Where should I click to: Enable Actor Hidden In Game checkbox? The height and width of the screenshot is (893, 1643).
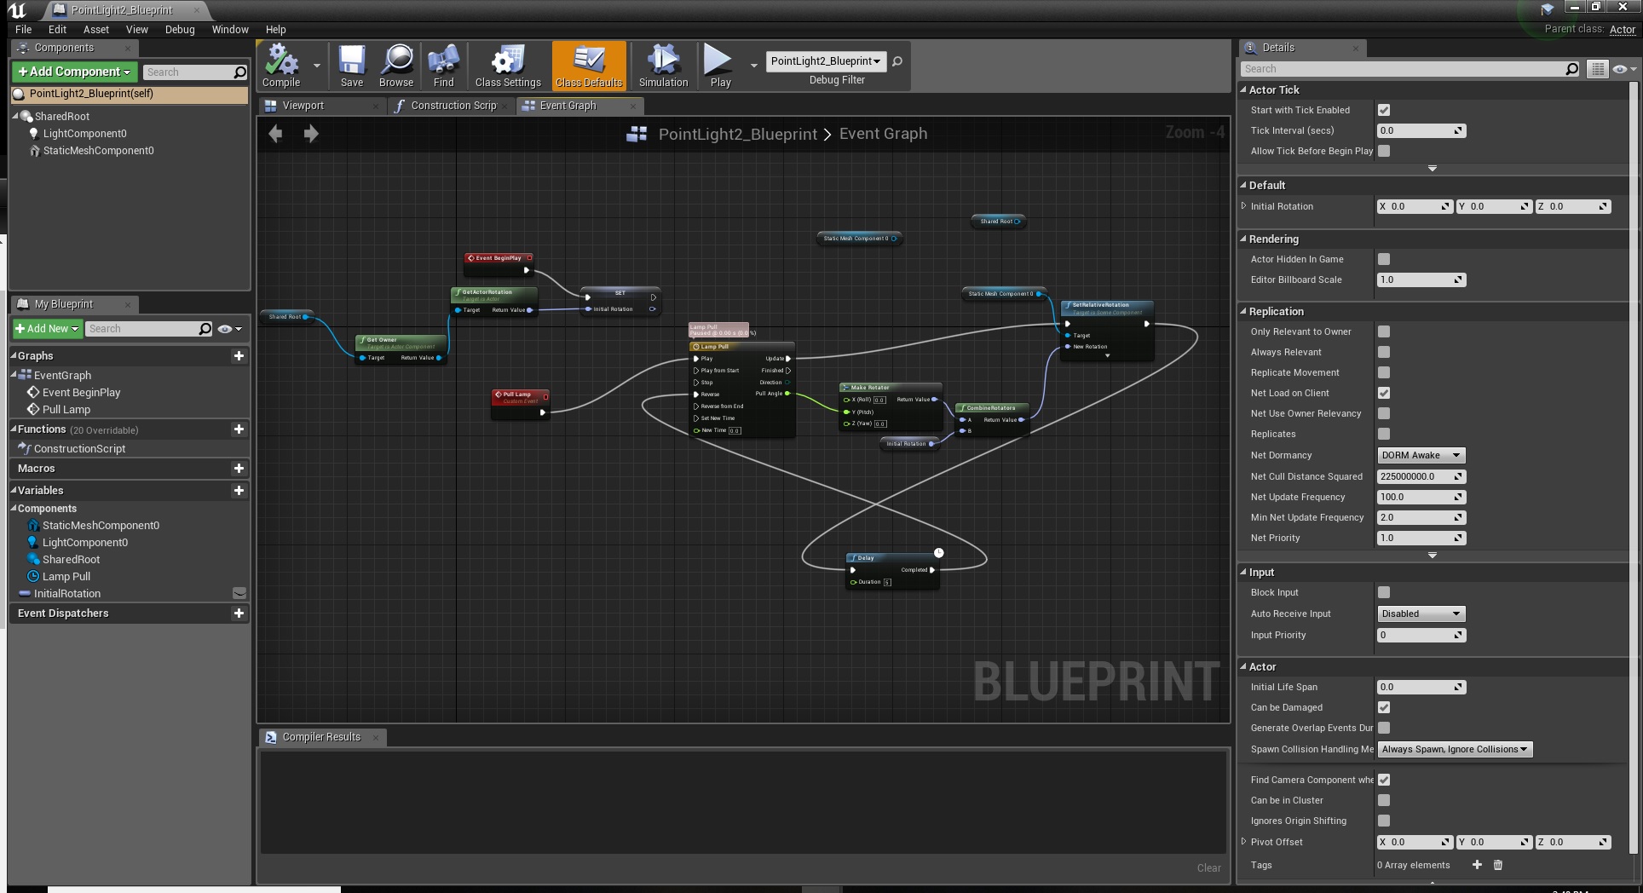point(1384,259)
